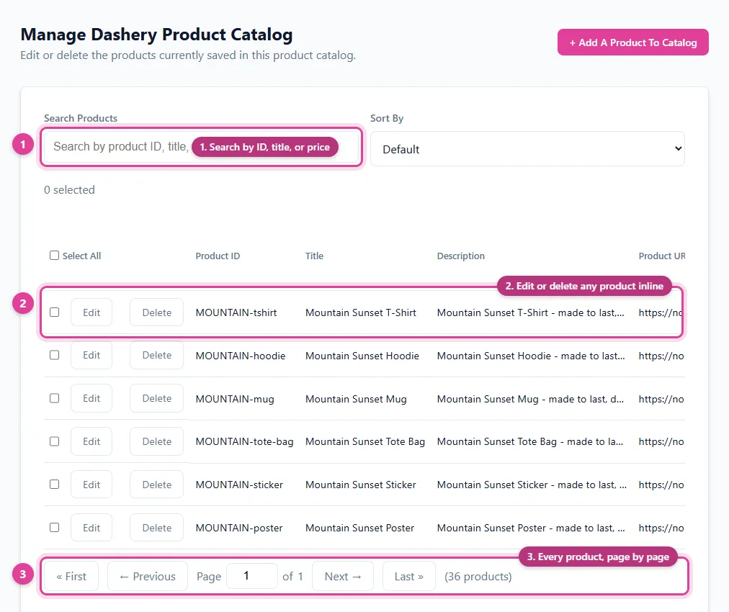
Task: Delete the MOUNTAIN-tshirt product
Action: pyautogui.click(x=157, y=312)
